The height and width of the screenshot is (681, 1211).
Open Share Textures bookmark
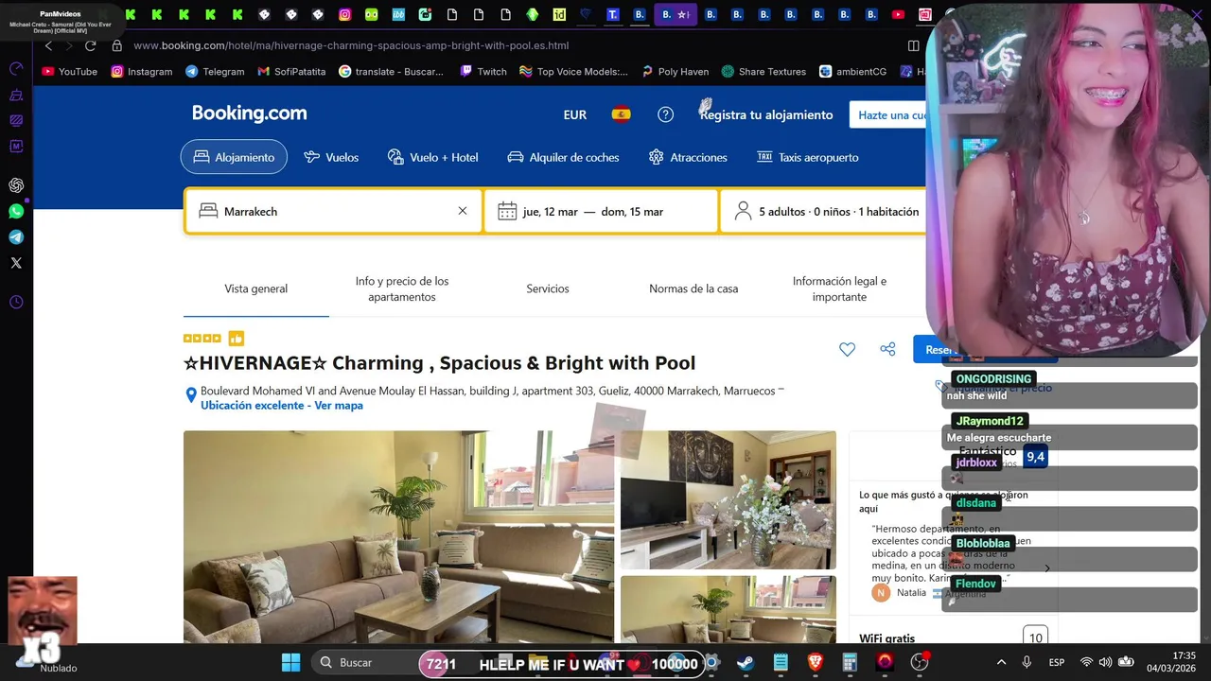763,71
